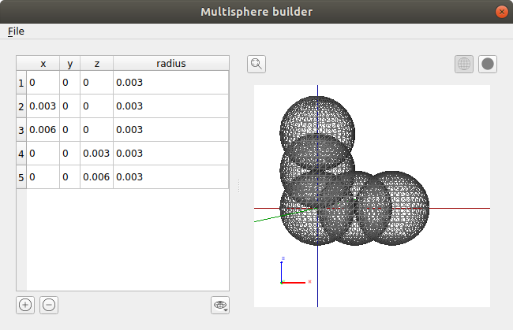This screenshot has width=513, height=330.
Task: Select the y column header
Action: tap(70, 63)
